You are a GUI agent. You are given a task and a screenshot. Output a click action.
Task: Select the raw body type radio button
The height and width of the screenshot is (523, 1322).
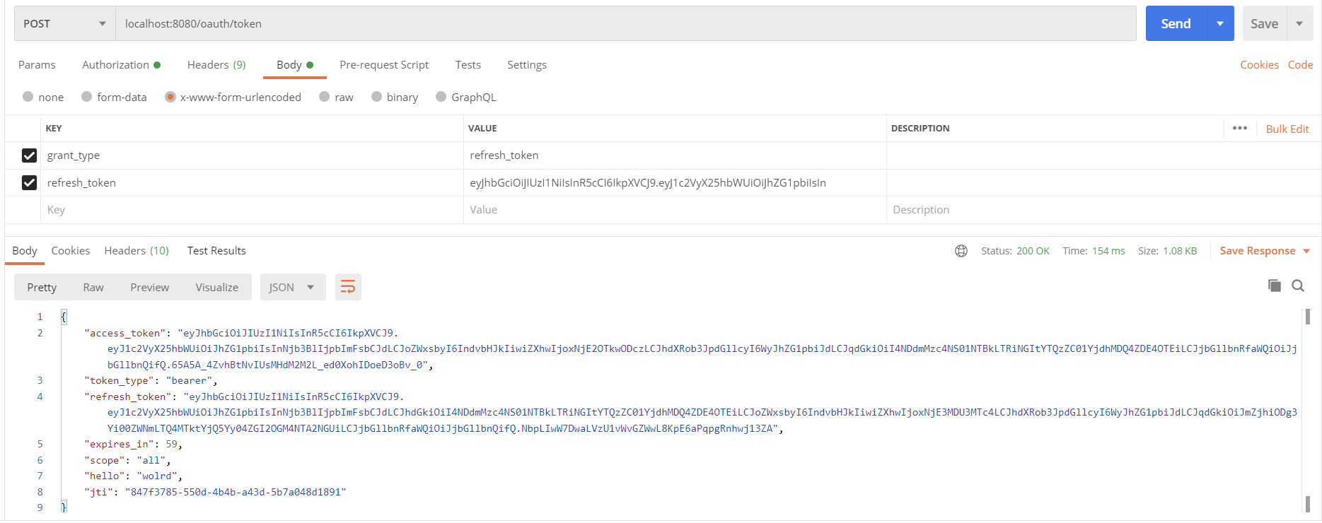[x=325, y=97]
